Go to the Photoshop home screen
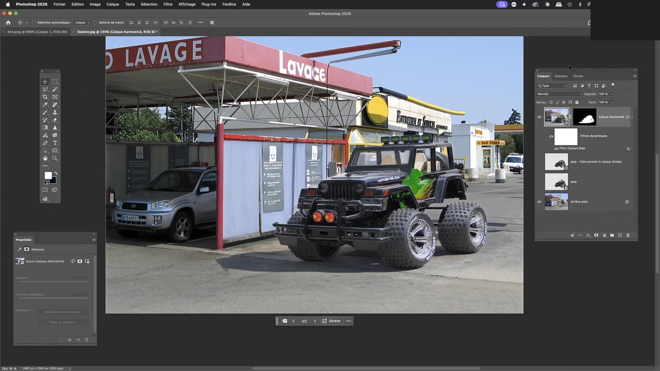Image resolution: width=660 pixels, height=371 pixels. [x=8, y=23]
